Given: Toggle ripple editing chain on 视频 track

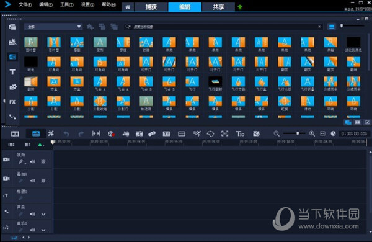Looking at the screenshot, I should tap(20, 162).
